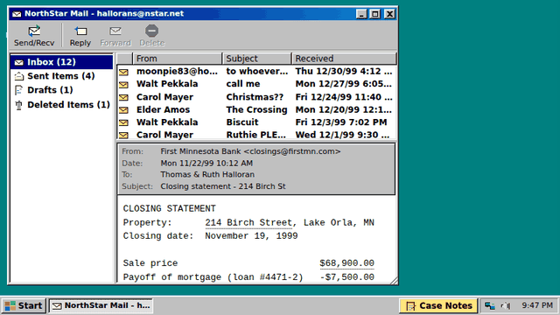
Task: Click the volume speaker tray icon
Action: coord(506,305)
